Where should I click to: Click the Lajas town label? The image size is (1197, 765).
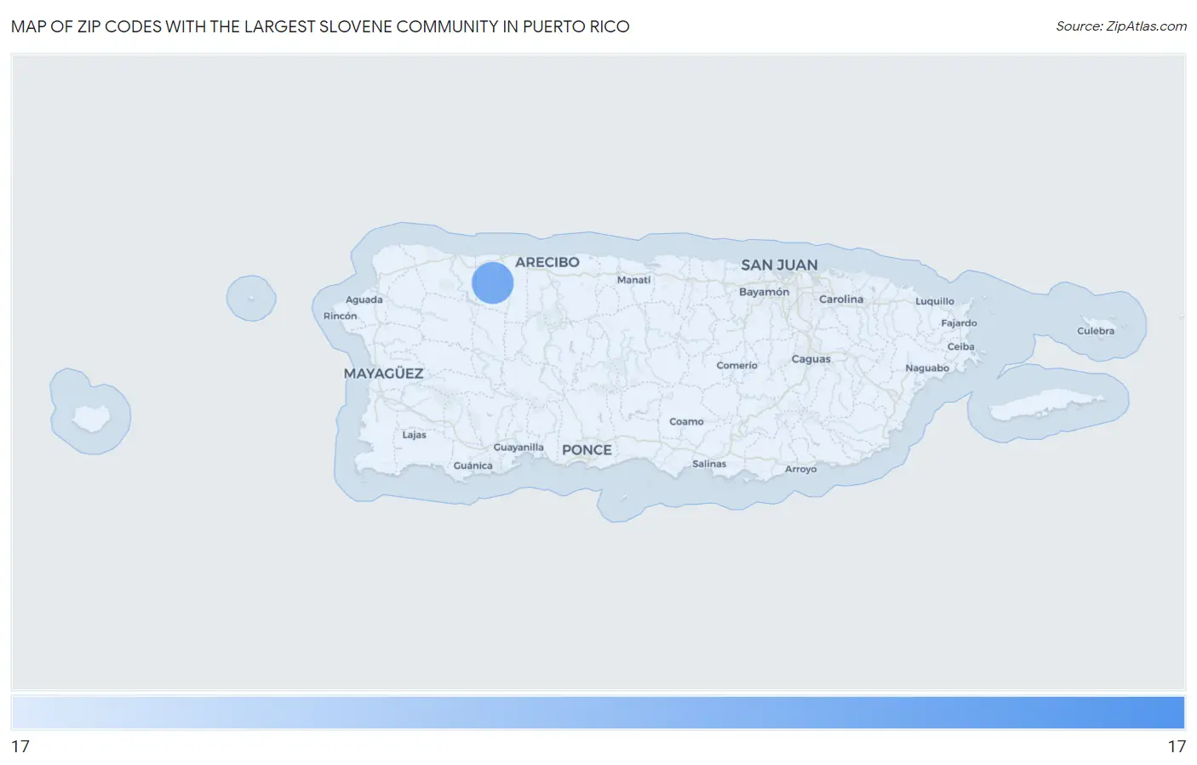click(x=414, y=435)
